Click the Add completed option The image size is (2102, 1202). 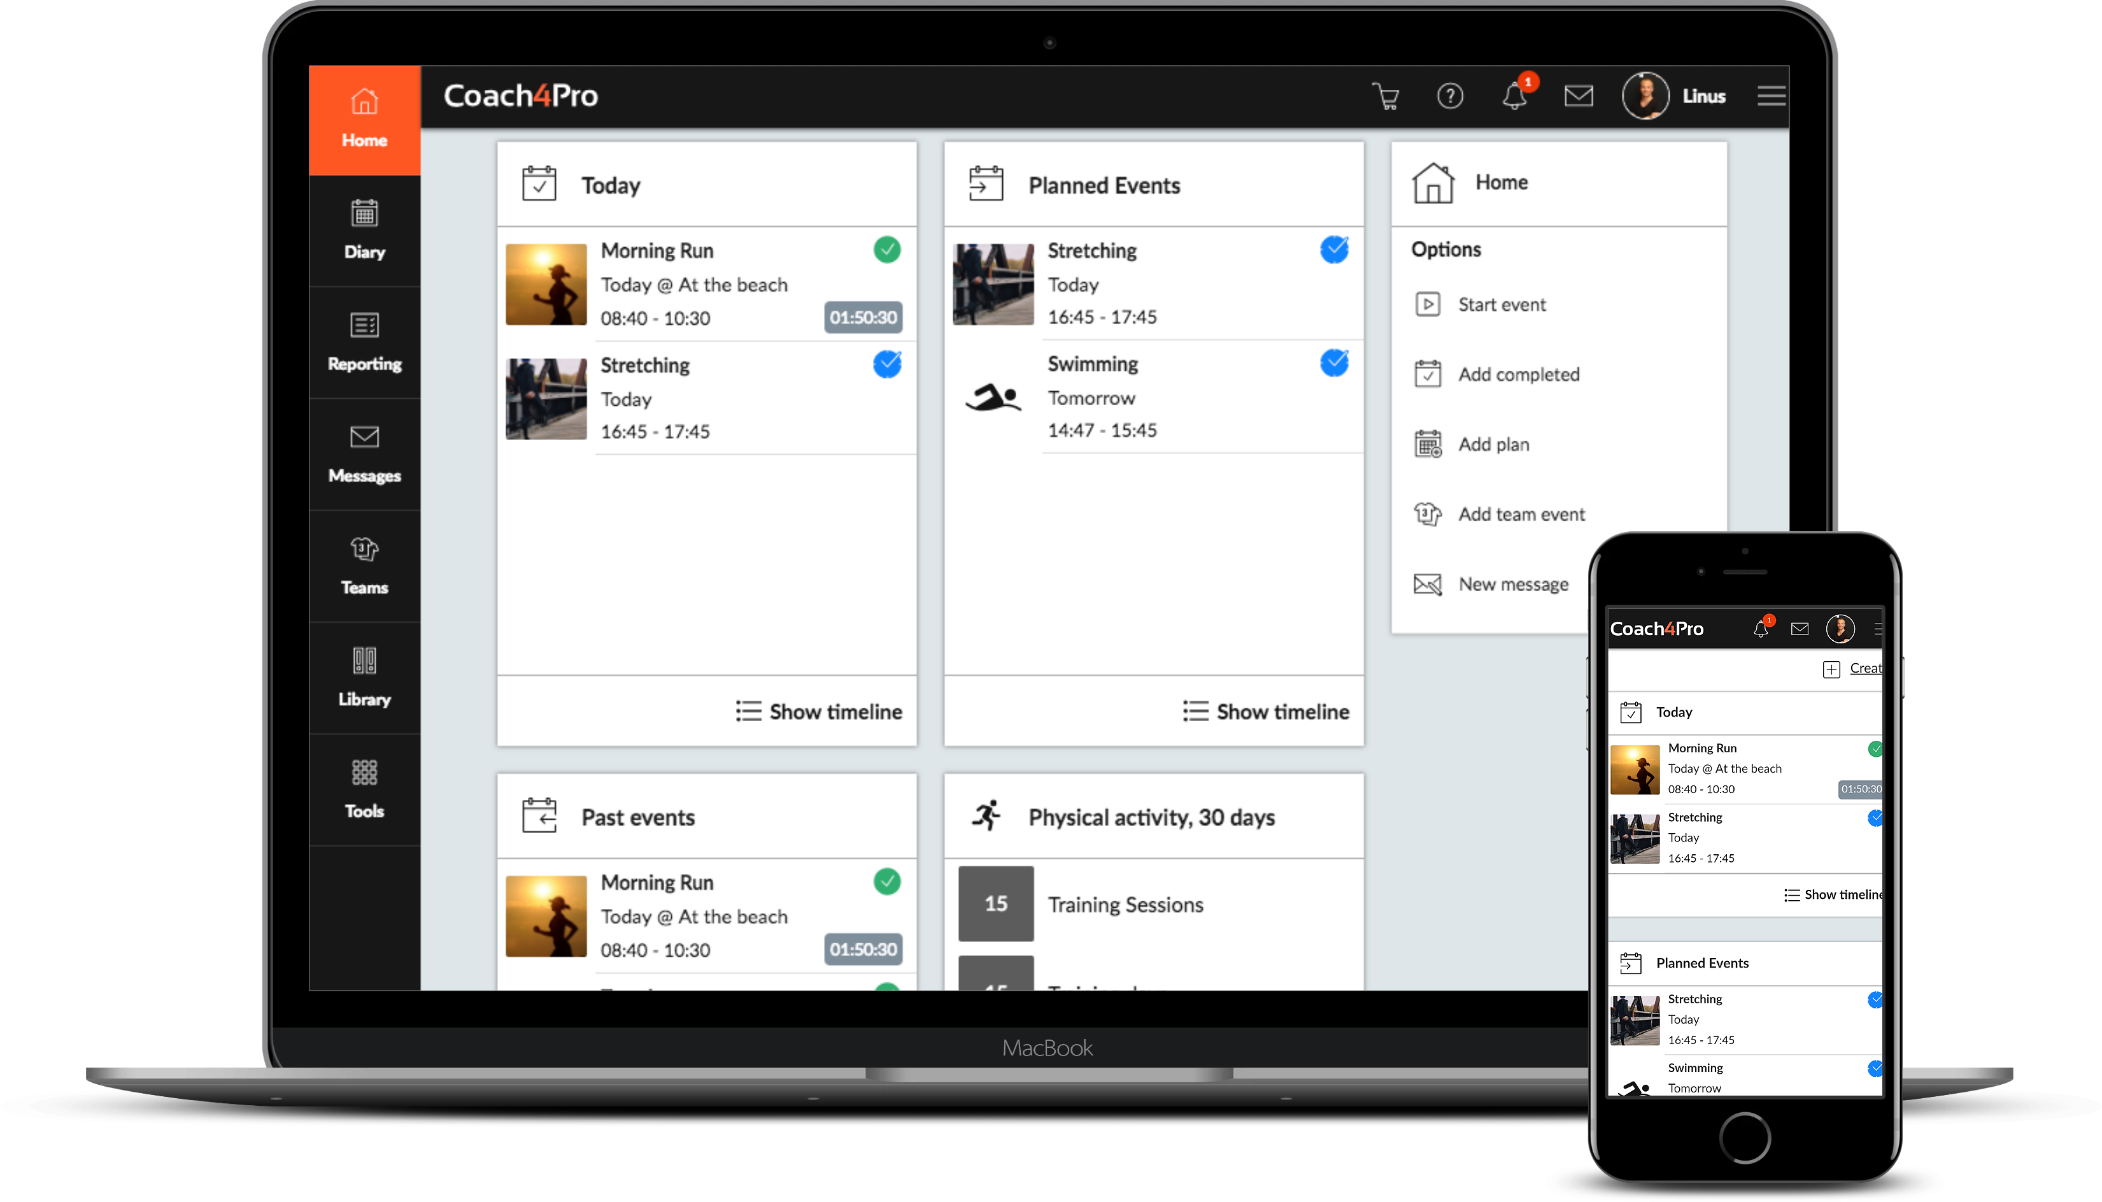[x=1497, y=375]
